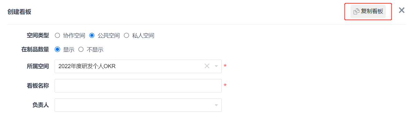Click the 复制看板 button text
Screen dimensions: 412x115
[372, 12]
